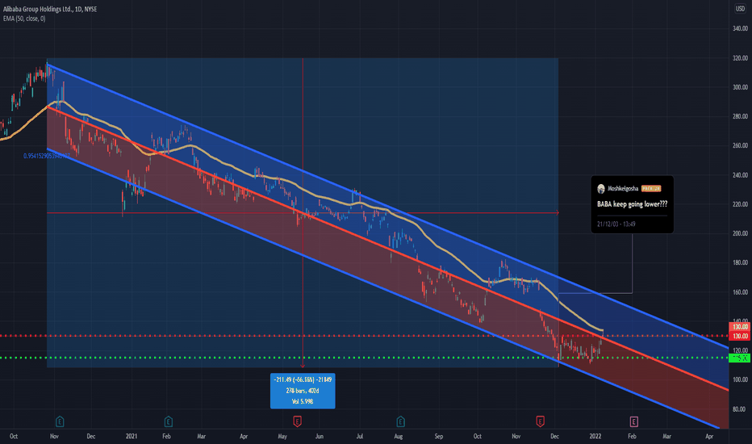The height and width of the screenshot is (444, 752).
Task: Click the EMA (50, close, 0) indicator label
Action: [x=24, y=19]
